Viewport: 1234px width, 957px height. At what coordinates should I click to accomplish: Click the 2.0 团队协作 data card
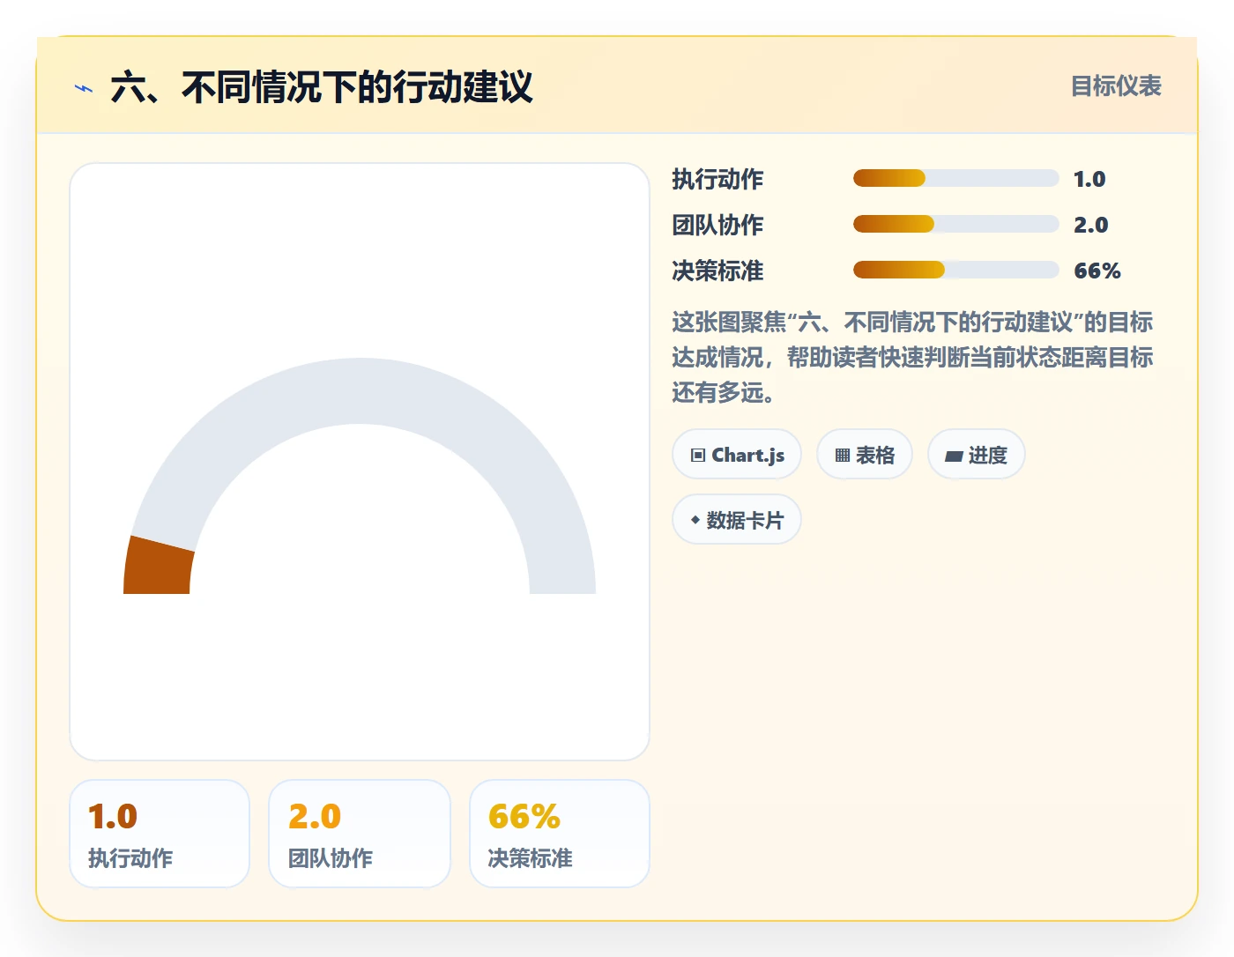[x=360, y=834]
